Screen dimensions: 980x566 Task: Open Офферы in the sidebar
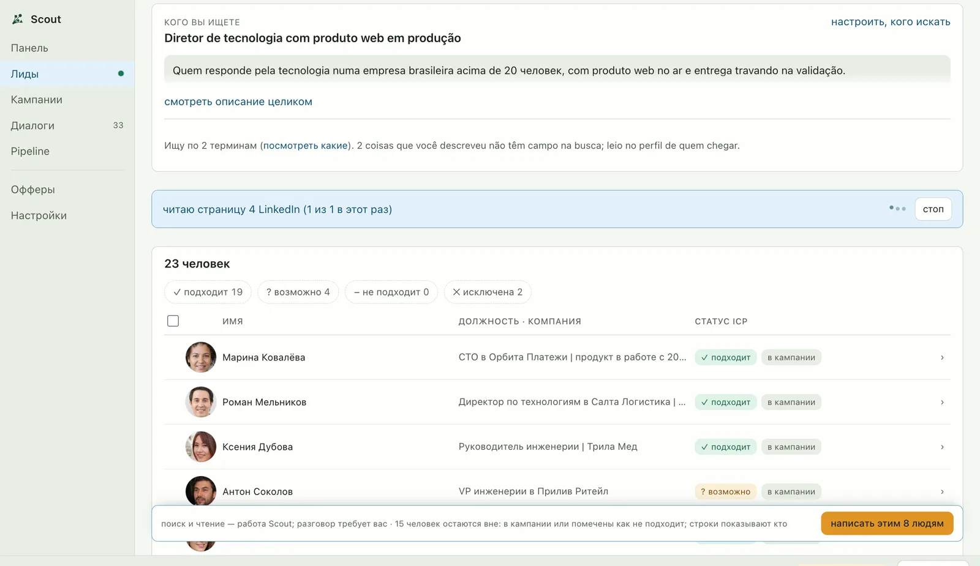[x=33, y=190]
